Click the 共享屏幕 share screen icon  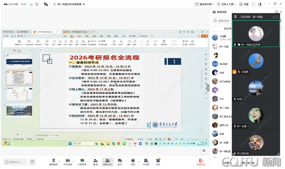(82, 160)
